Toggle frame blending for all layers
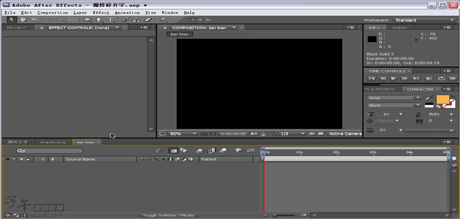 pyautogui.click(x=211, y=151)
